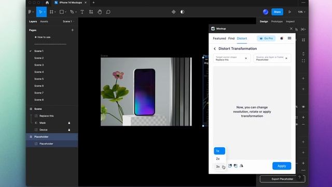Viewport: 332px width, 187px height.
Task: Click the user avatar in toolbar
Action: (266, 12)
